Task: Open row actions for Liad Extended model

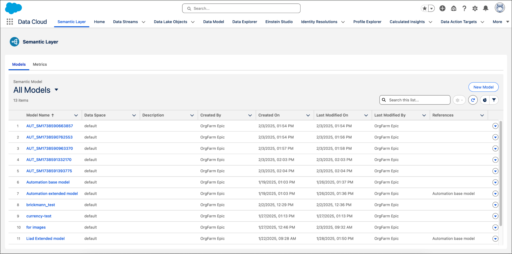Action: 495,239
